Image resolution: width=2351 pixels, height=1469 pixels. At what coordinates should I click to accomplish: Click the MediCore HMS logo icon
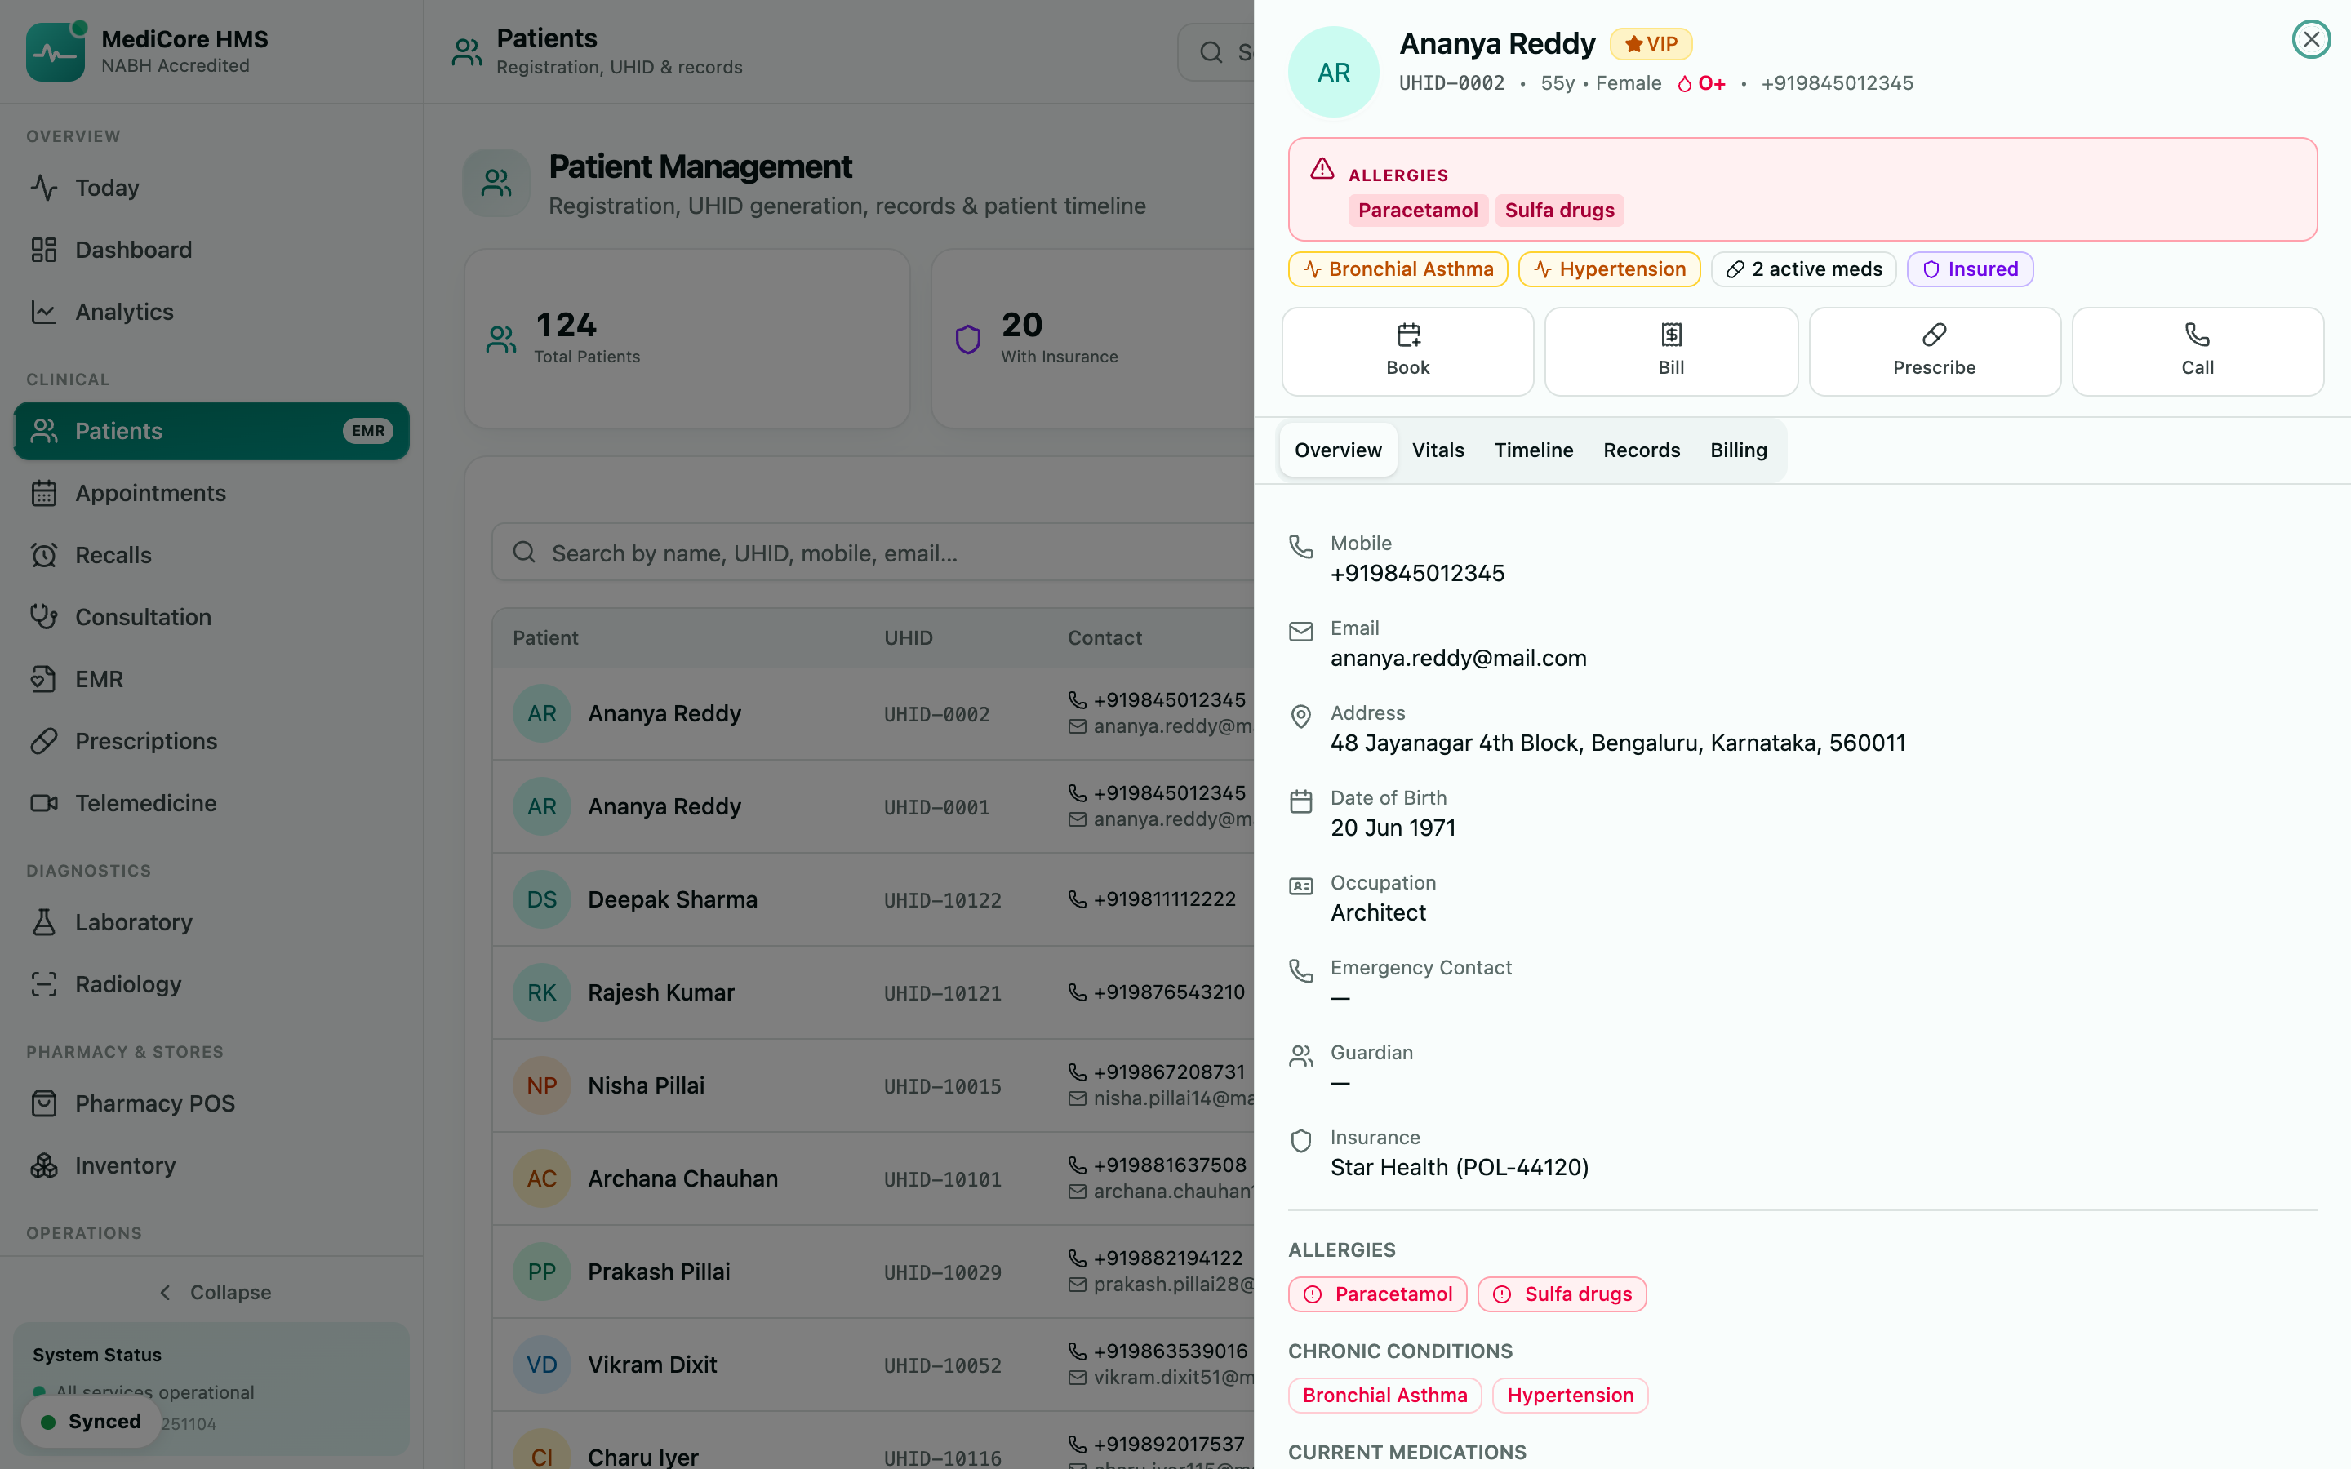coord(56,51)
